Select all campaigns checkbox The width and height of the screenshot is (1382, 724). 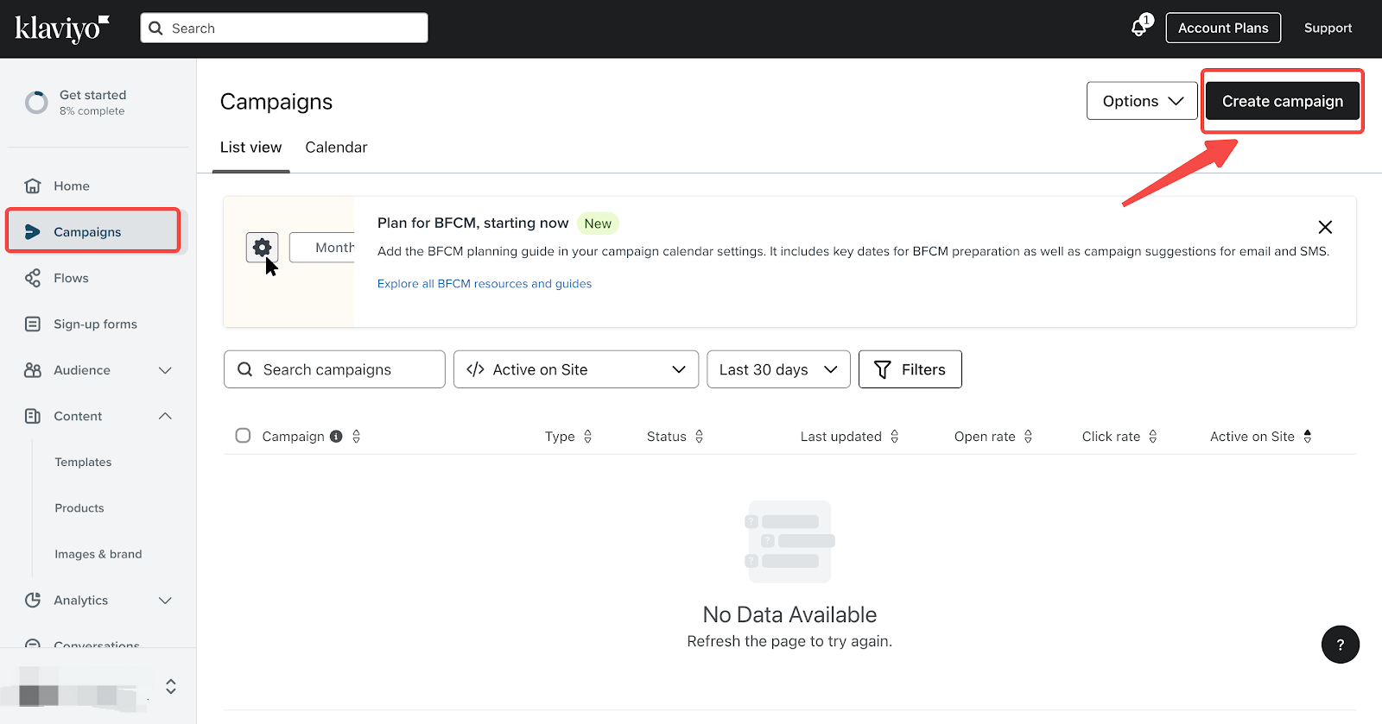(243, 436)
